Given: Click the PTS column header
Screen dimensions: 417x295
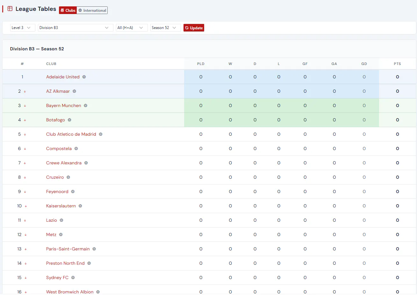Looking at the screenshot, I should pyautogui.click(x=397, y=64).
